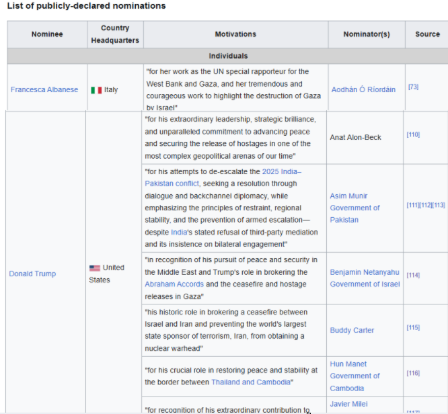
Task: Jump to source reference 73
Action: 413,87
